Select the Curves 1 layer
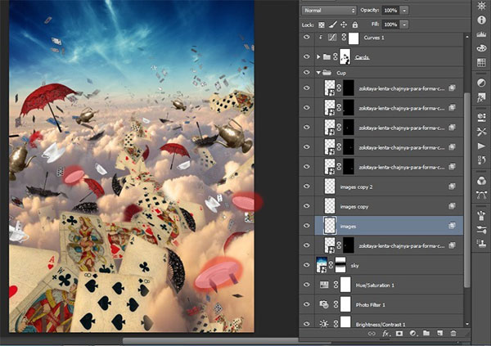Image resolution: width=491 pixels, height=346 pixels. [389, 38]
